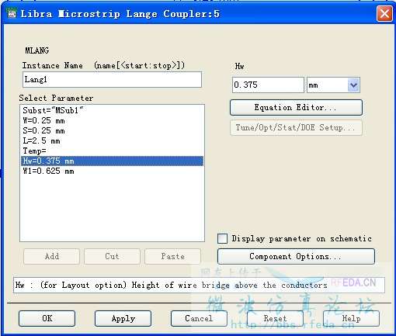Click the OK button
The width and height of the screenshot is (396, 336).
(x=47, y=318)
